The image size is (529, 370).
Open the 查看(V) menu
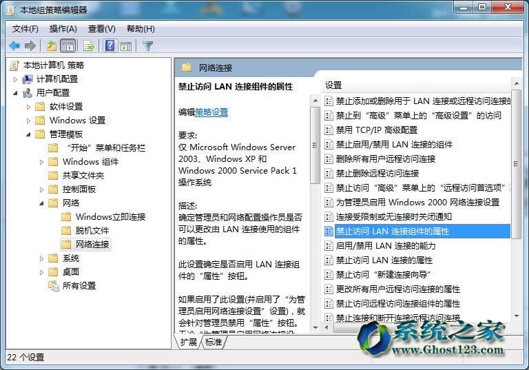pyautogui.click(x=101, y=29)
